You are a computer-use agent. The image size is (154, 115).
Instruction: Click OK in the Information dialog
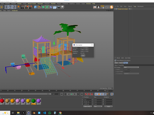tap(83, 56)
